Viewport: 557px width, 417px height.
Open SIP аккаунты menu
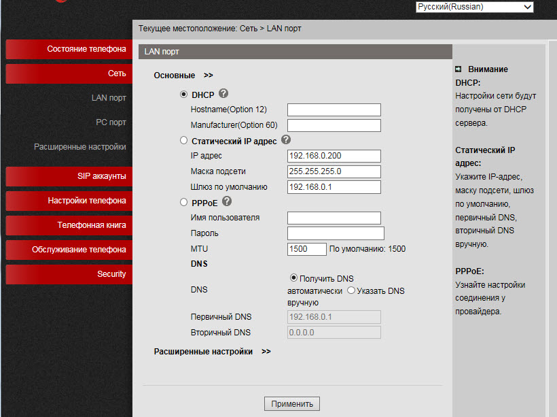click(x=69, y=176)
